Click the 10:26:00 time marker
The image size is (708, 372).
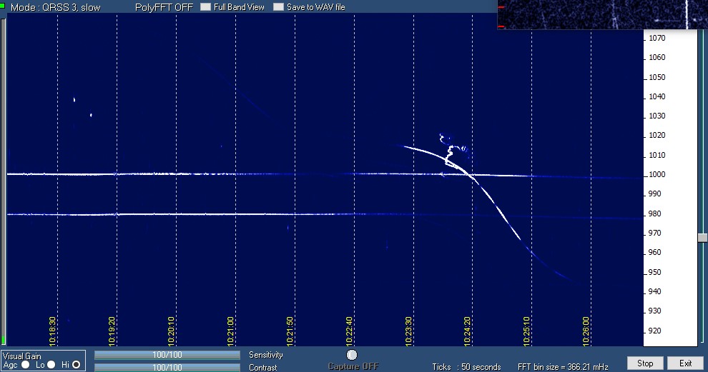(x=586, y=331)
